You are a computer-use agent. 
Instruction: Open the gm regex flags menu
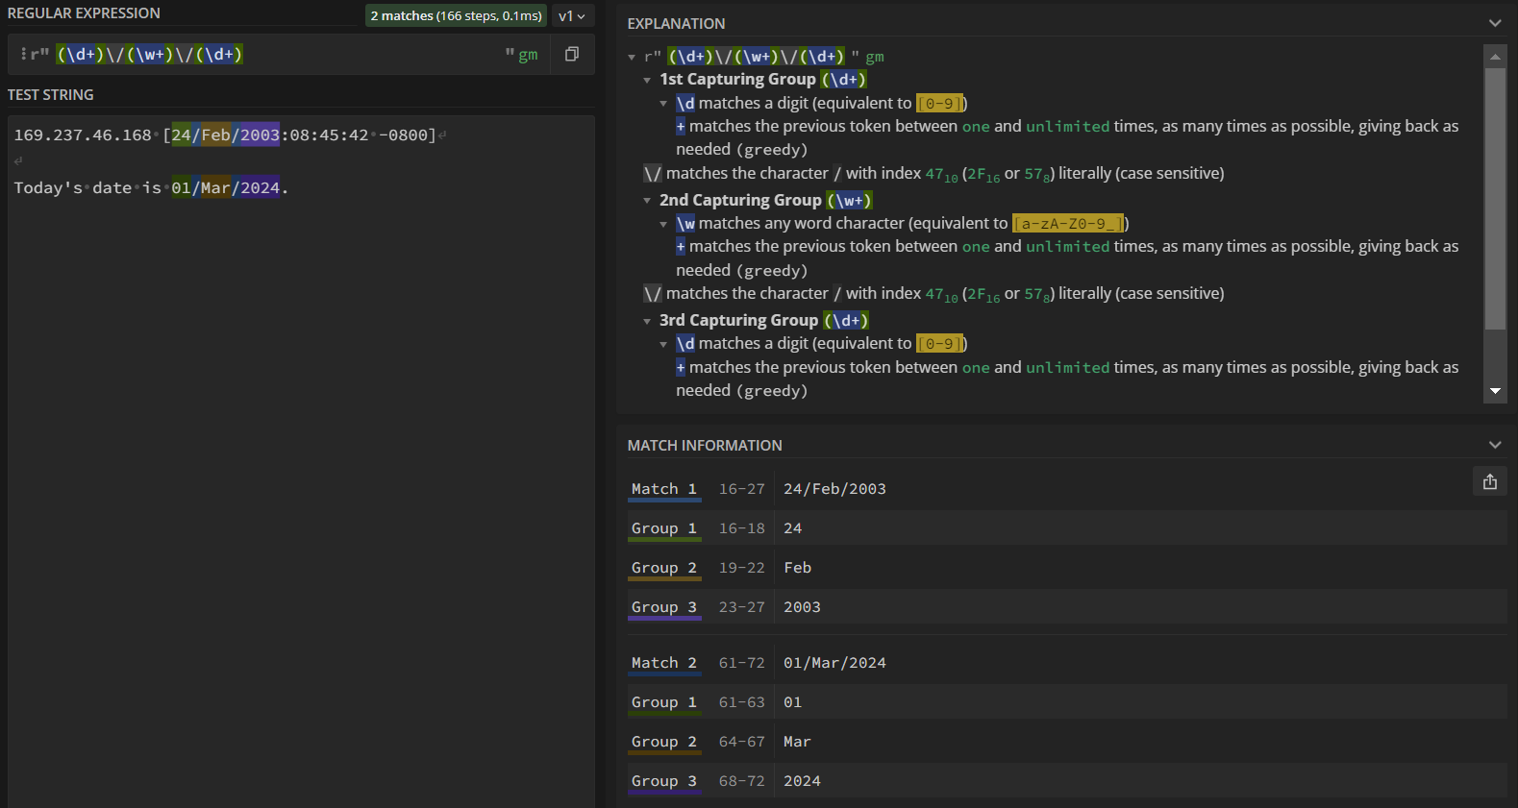pos(528,55)
